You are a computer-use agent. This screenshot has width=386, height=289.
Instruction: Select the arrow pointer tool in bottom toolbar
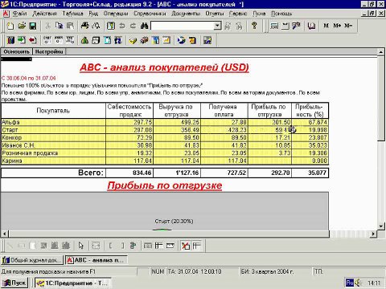click(x=80, y=246)
